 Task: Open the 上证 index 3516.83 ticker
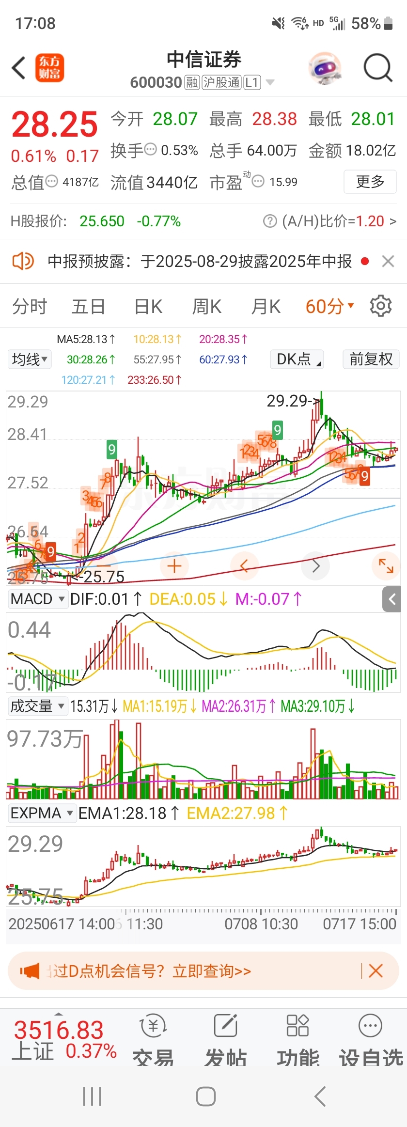pos(63,1040)
